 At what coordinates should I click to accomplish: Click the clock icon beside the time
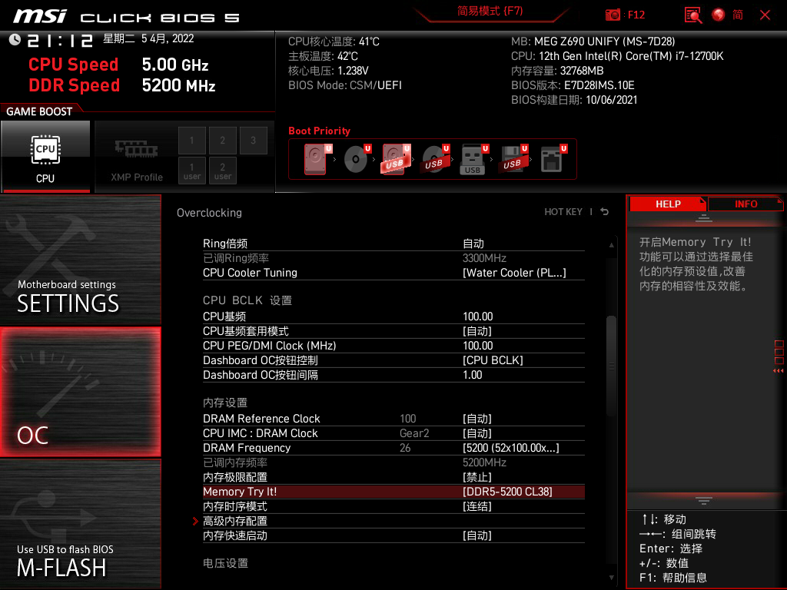[15, 39]
